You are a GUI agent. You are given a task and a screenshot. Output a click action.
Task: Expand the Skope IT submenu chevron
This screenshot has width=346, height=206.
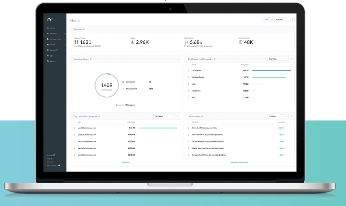(64, 50)
